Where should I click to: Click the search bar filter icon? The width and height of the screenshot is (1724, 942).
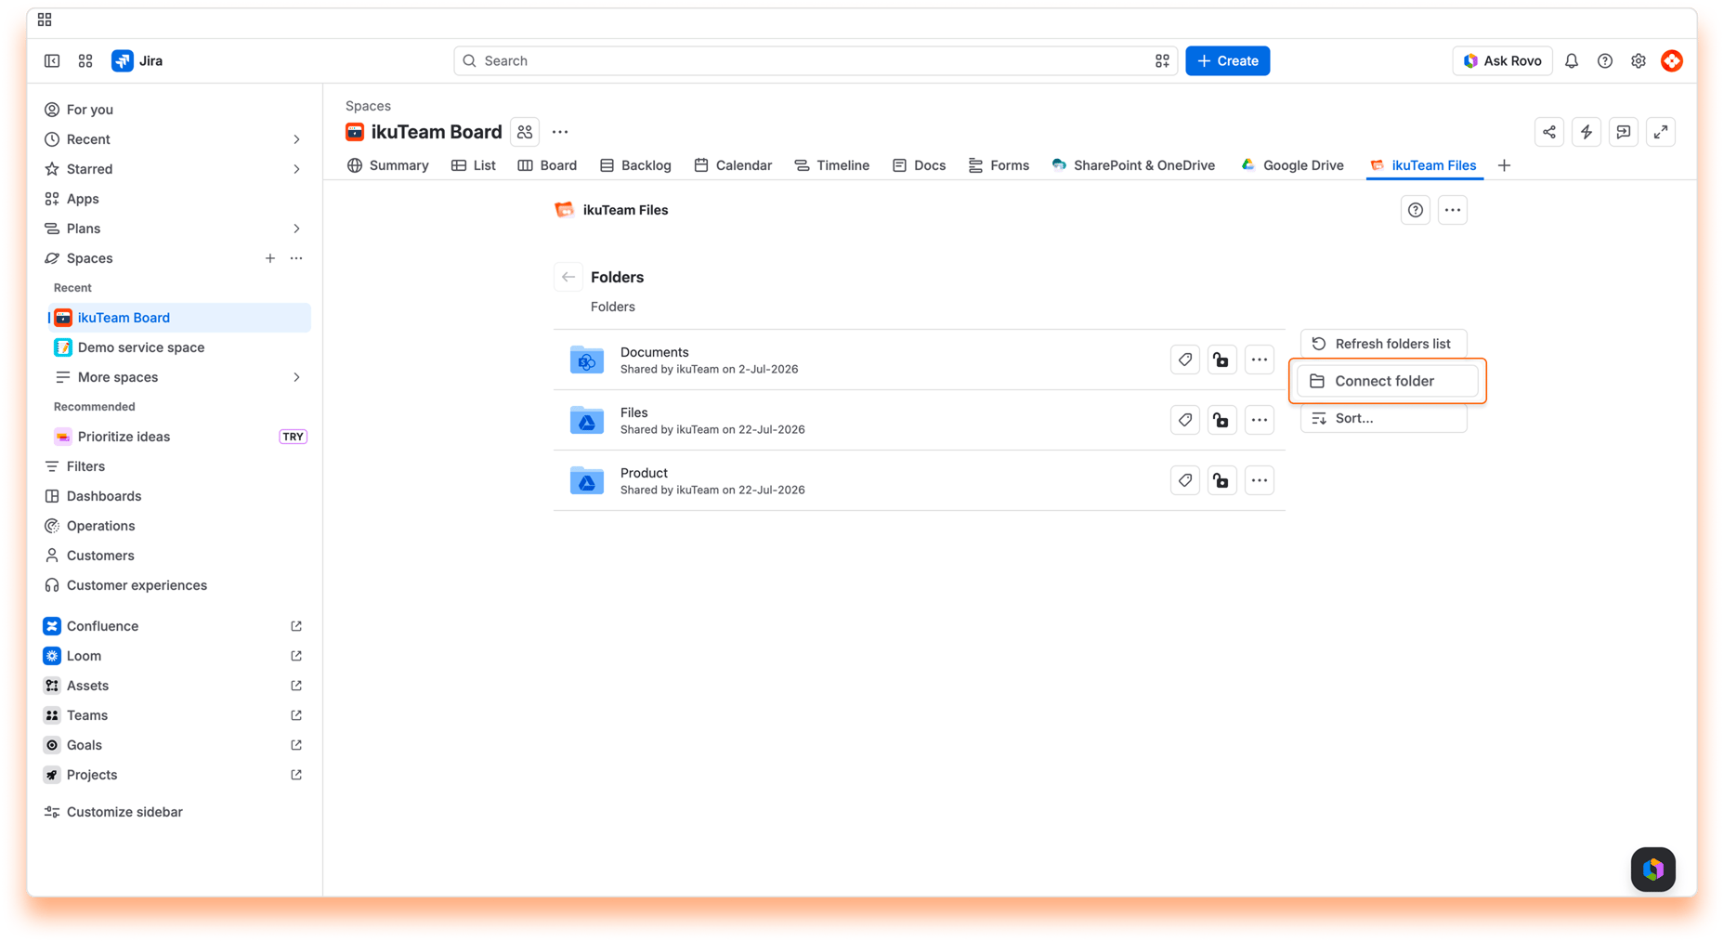(1162, 61)
